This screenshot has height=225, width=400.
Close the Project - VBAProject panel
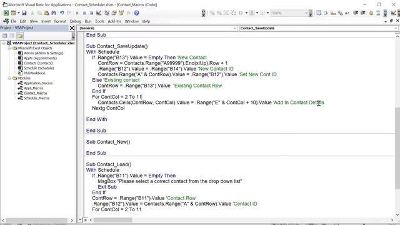pyautogui.click(x=72, y=28)
